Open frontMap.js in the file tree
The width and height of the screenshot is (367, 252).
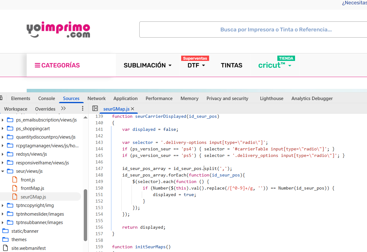[32, 188]
